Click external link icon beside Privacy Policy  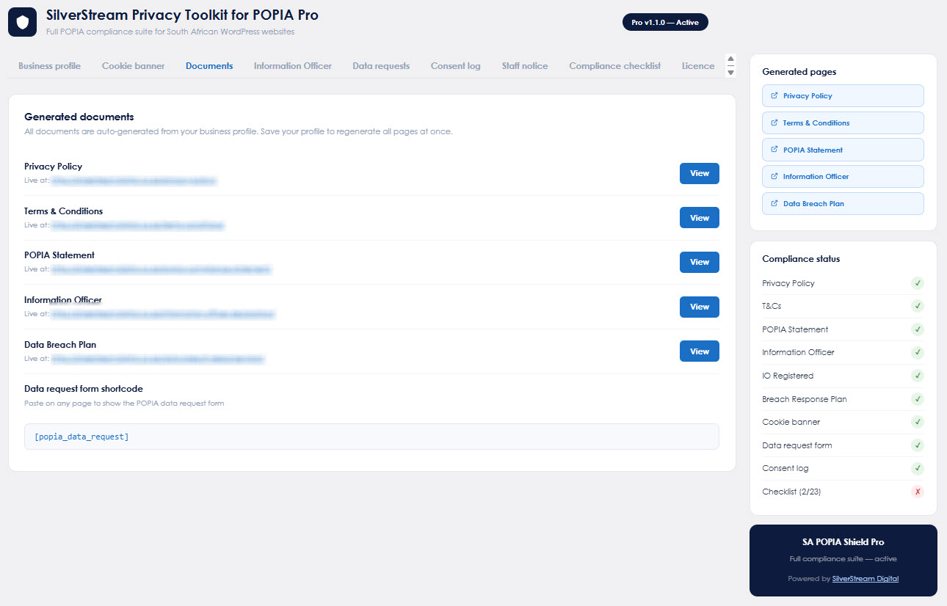tap(774, 95)
